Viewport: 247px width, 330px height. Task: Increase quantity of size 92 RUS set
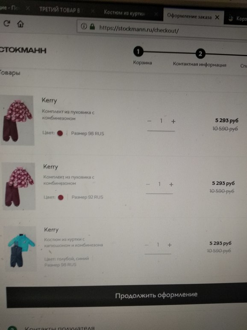[x=171, y=185]
